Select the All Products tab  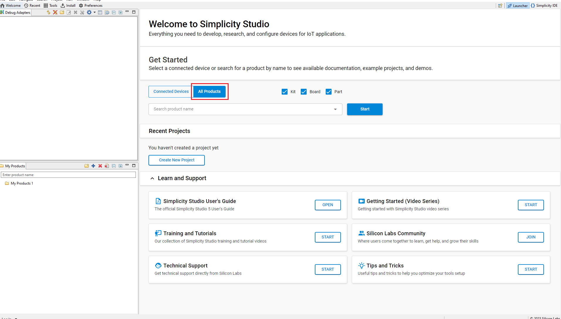pos(209,91)
